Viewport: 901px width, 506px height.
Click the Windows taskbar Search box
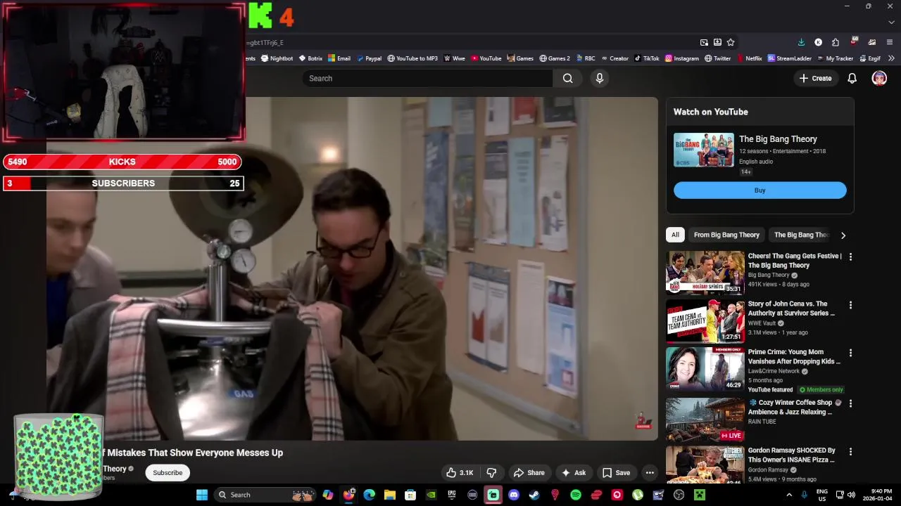point(266,495)
